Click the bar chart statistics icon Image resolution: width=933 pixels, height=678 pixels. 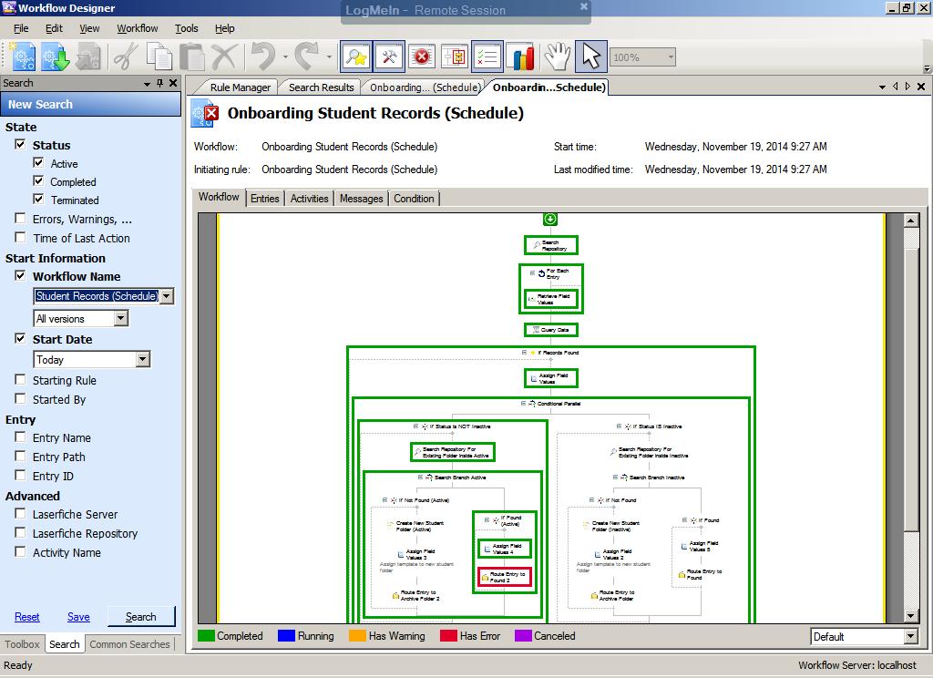click(520, 56)
